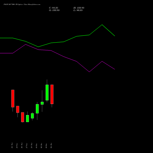Click the lowest trough of the purple line

pos(89,72)
